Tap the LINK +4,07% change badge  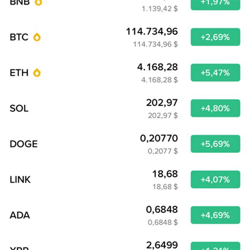215,180
